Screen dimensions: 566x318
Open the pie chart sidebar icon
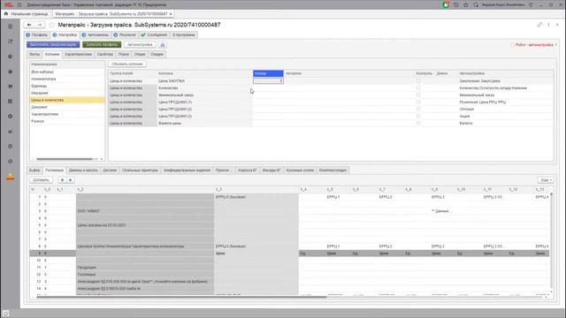coord(11,57)
